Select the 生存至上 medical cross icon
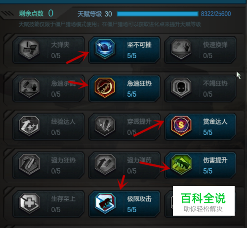The height and width of the screenshot is (228, 247). click(x=29, y=203)
